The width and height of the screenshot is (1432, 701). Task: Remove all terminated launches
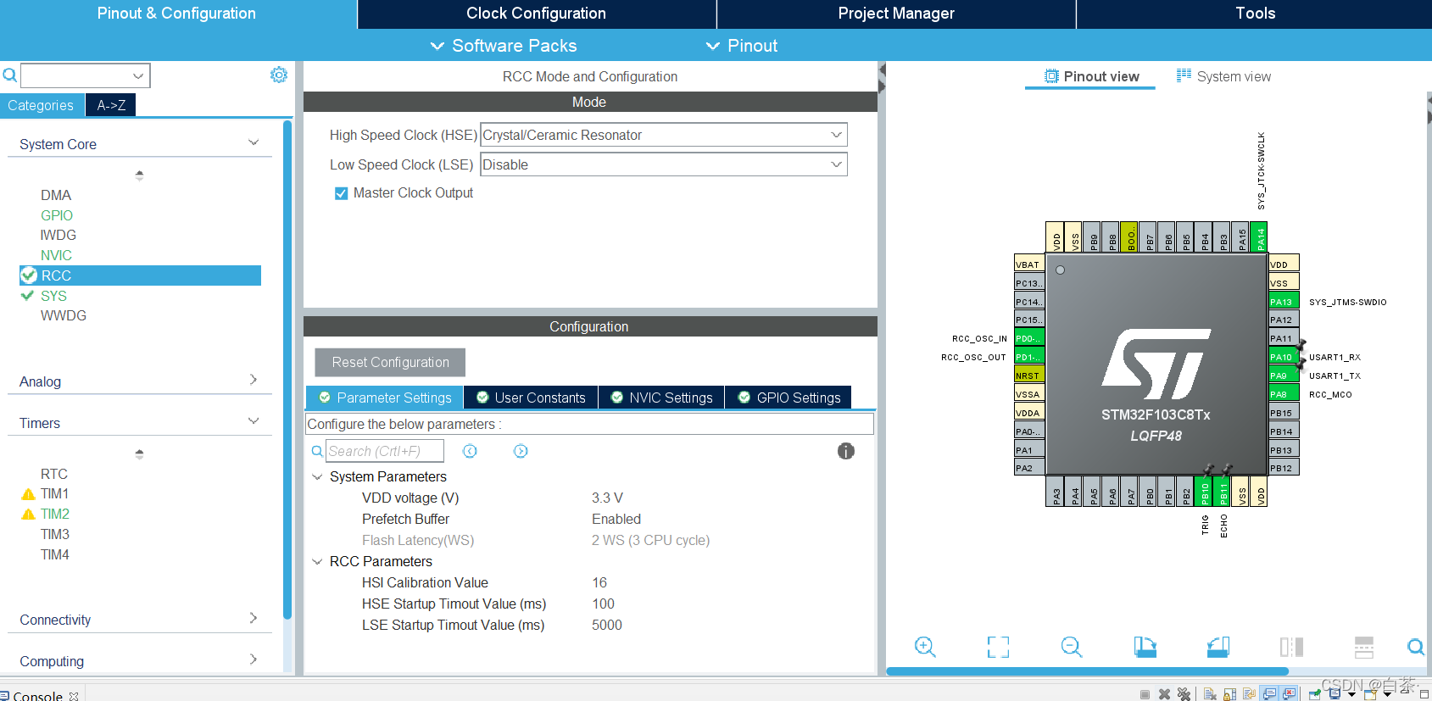pos(1184,694)
